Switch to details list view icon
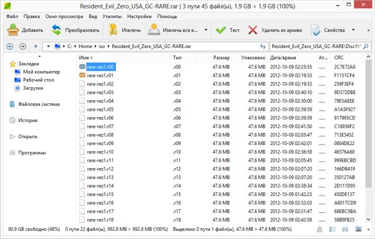This screenshot has width=375, height=239. 333,229
